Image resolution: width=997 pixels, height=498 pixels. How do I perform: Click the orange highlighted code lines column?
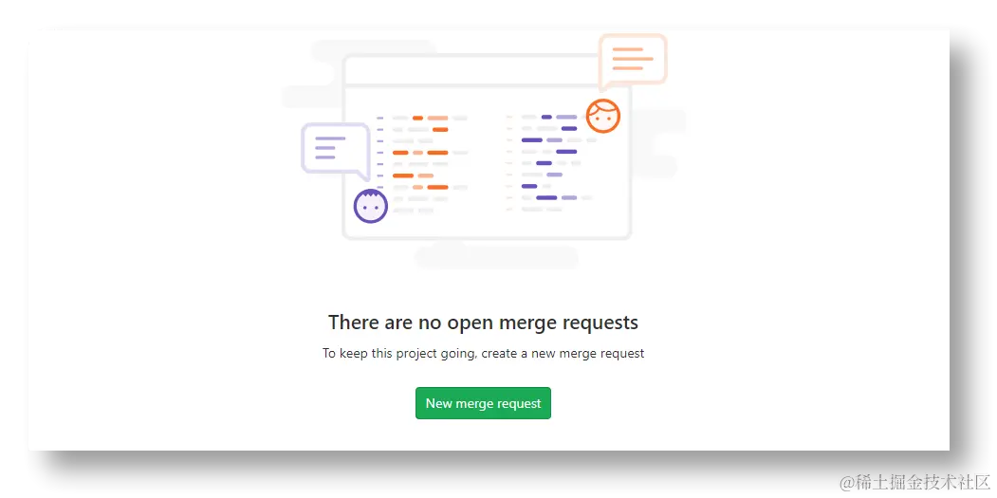click(430, 164)
